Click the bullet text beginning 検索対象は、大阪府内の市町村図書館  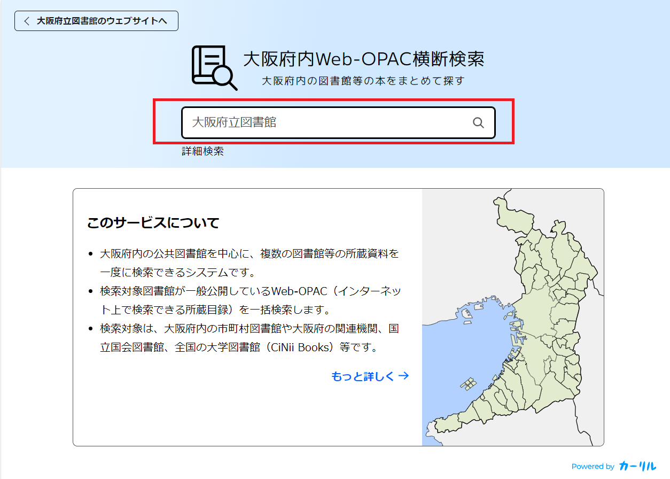pyautogui.click(x=250, y=338)
